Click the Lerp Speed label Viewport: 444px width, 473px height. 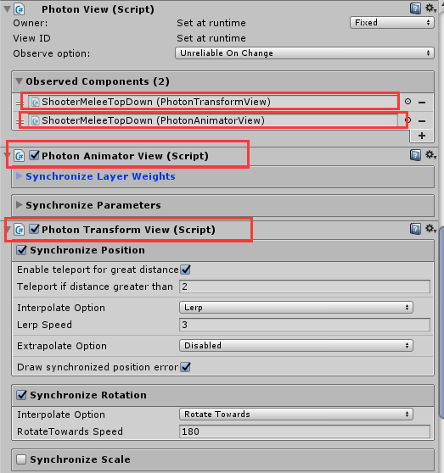(44, 325)
